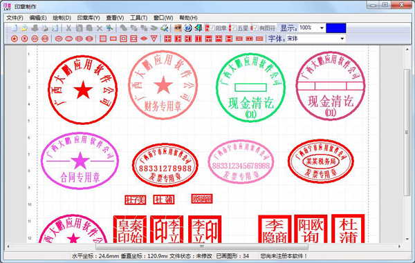Select the fourth oval seal tool
The width and height of the screenshot is (415, 263).
[x=89, y=39]
